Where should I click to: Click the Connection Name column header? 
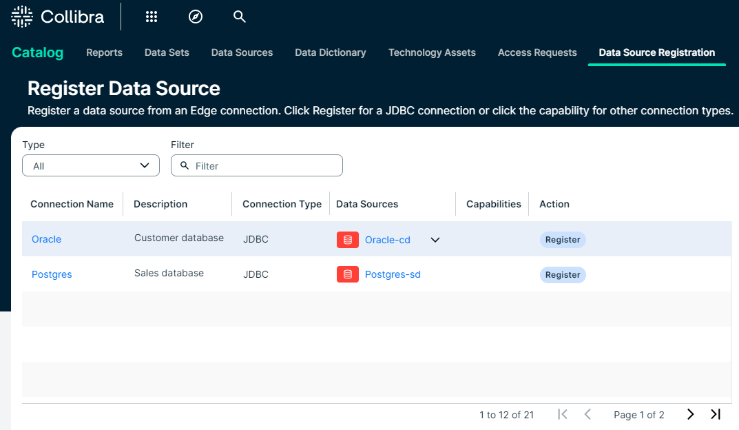click(72, 204)
